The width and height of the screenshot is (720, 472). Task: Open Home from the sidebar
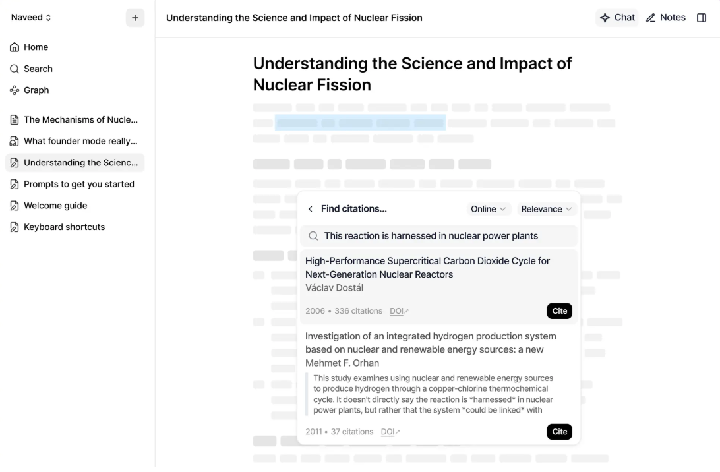[36, 47]
